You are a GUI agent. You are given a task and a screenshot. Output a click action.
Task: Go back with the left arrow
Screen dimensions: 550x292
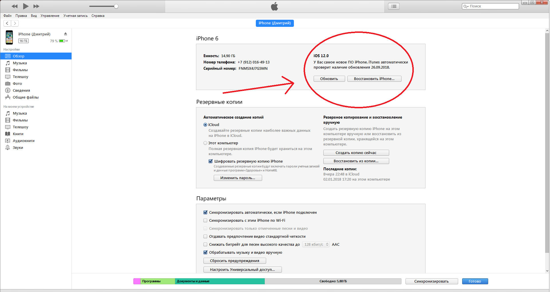[x=7, y=23]
